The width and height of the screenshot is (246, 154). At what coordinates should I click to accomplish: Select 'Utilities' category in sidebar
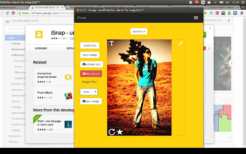pyautogui.click(x=16, y=130)
